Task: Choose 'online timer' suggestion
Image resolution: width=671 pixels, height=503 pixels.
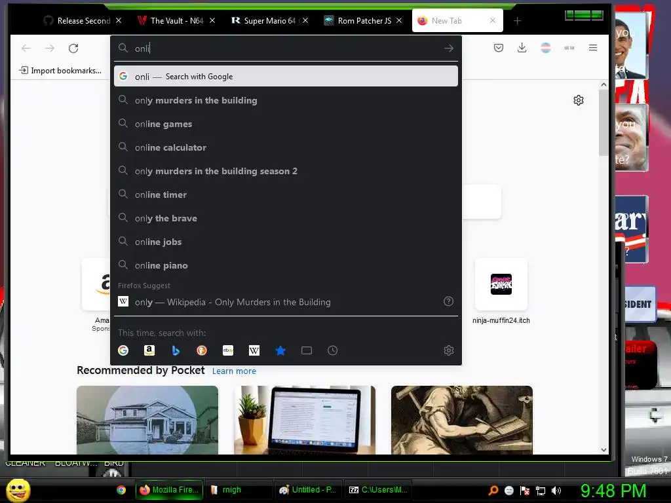Action: 286,194
